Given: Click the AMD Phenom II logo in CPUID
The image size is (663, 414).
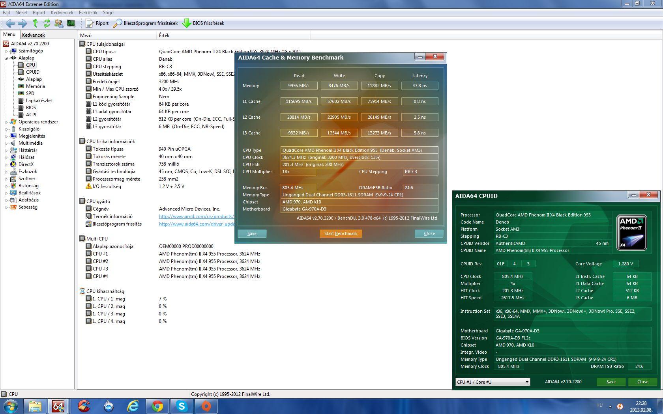Looking at the screenshot, I should (x=631, y=233).
